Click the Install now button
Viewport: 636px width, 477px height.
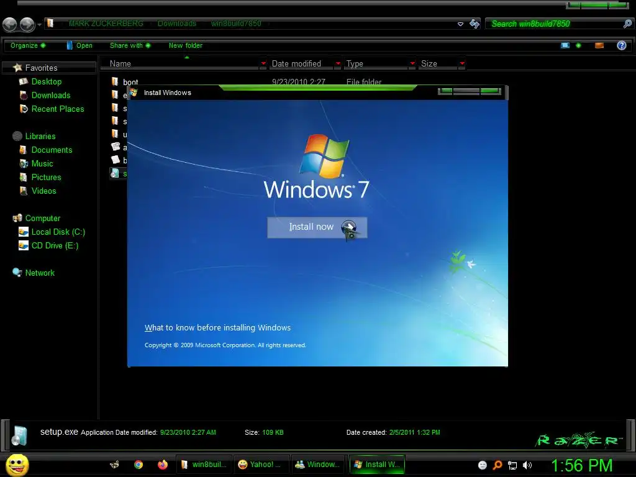(317, 227)
